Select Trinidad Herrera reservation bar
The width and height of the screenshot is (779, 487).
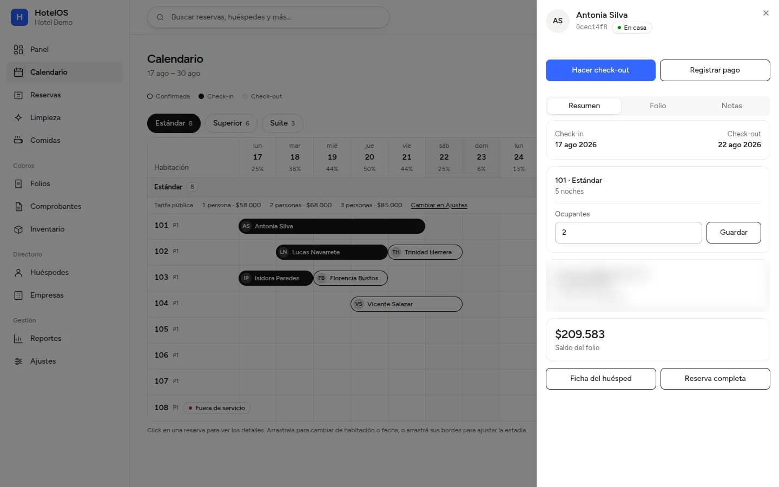(425, 252)
